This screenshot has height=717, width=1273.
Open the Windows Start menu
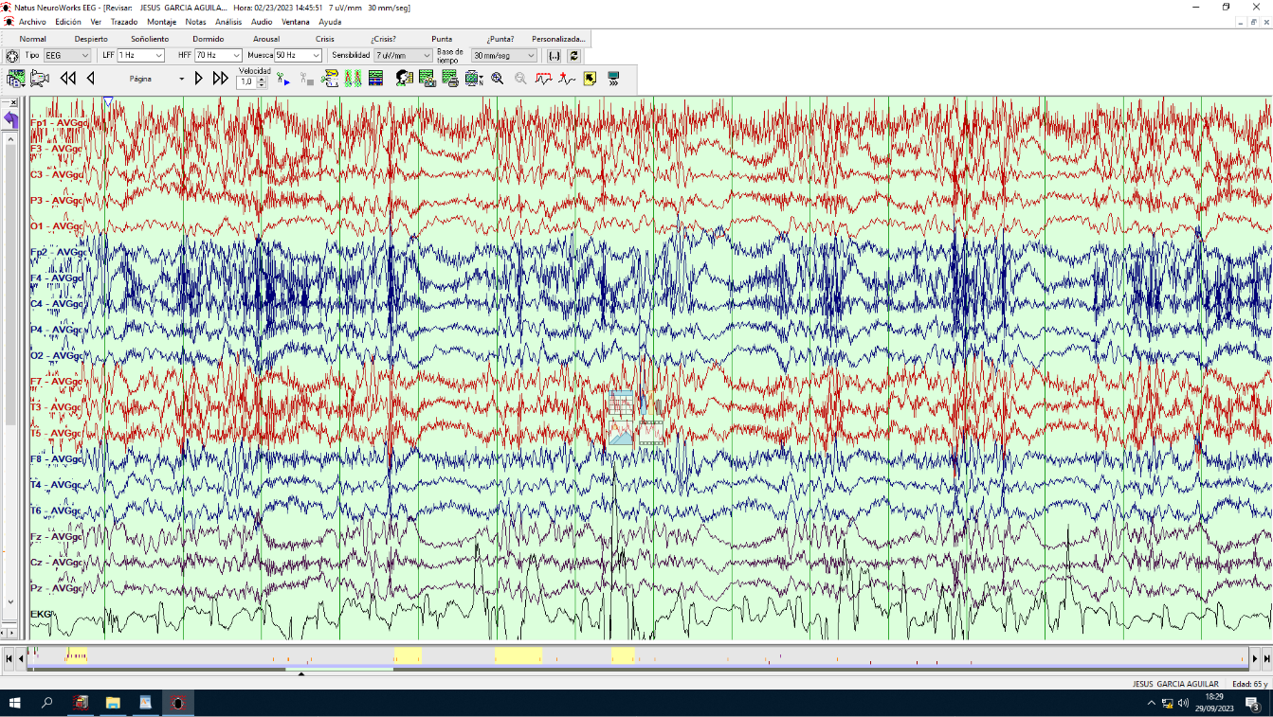[15, 703]
